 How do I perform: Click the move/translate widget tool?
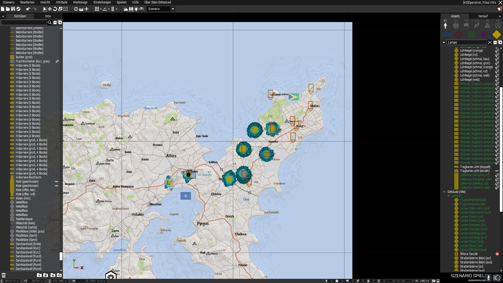pos(50,9)
